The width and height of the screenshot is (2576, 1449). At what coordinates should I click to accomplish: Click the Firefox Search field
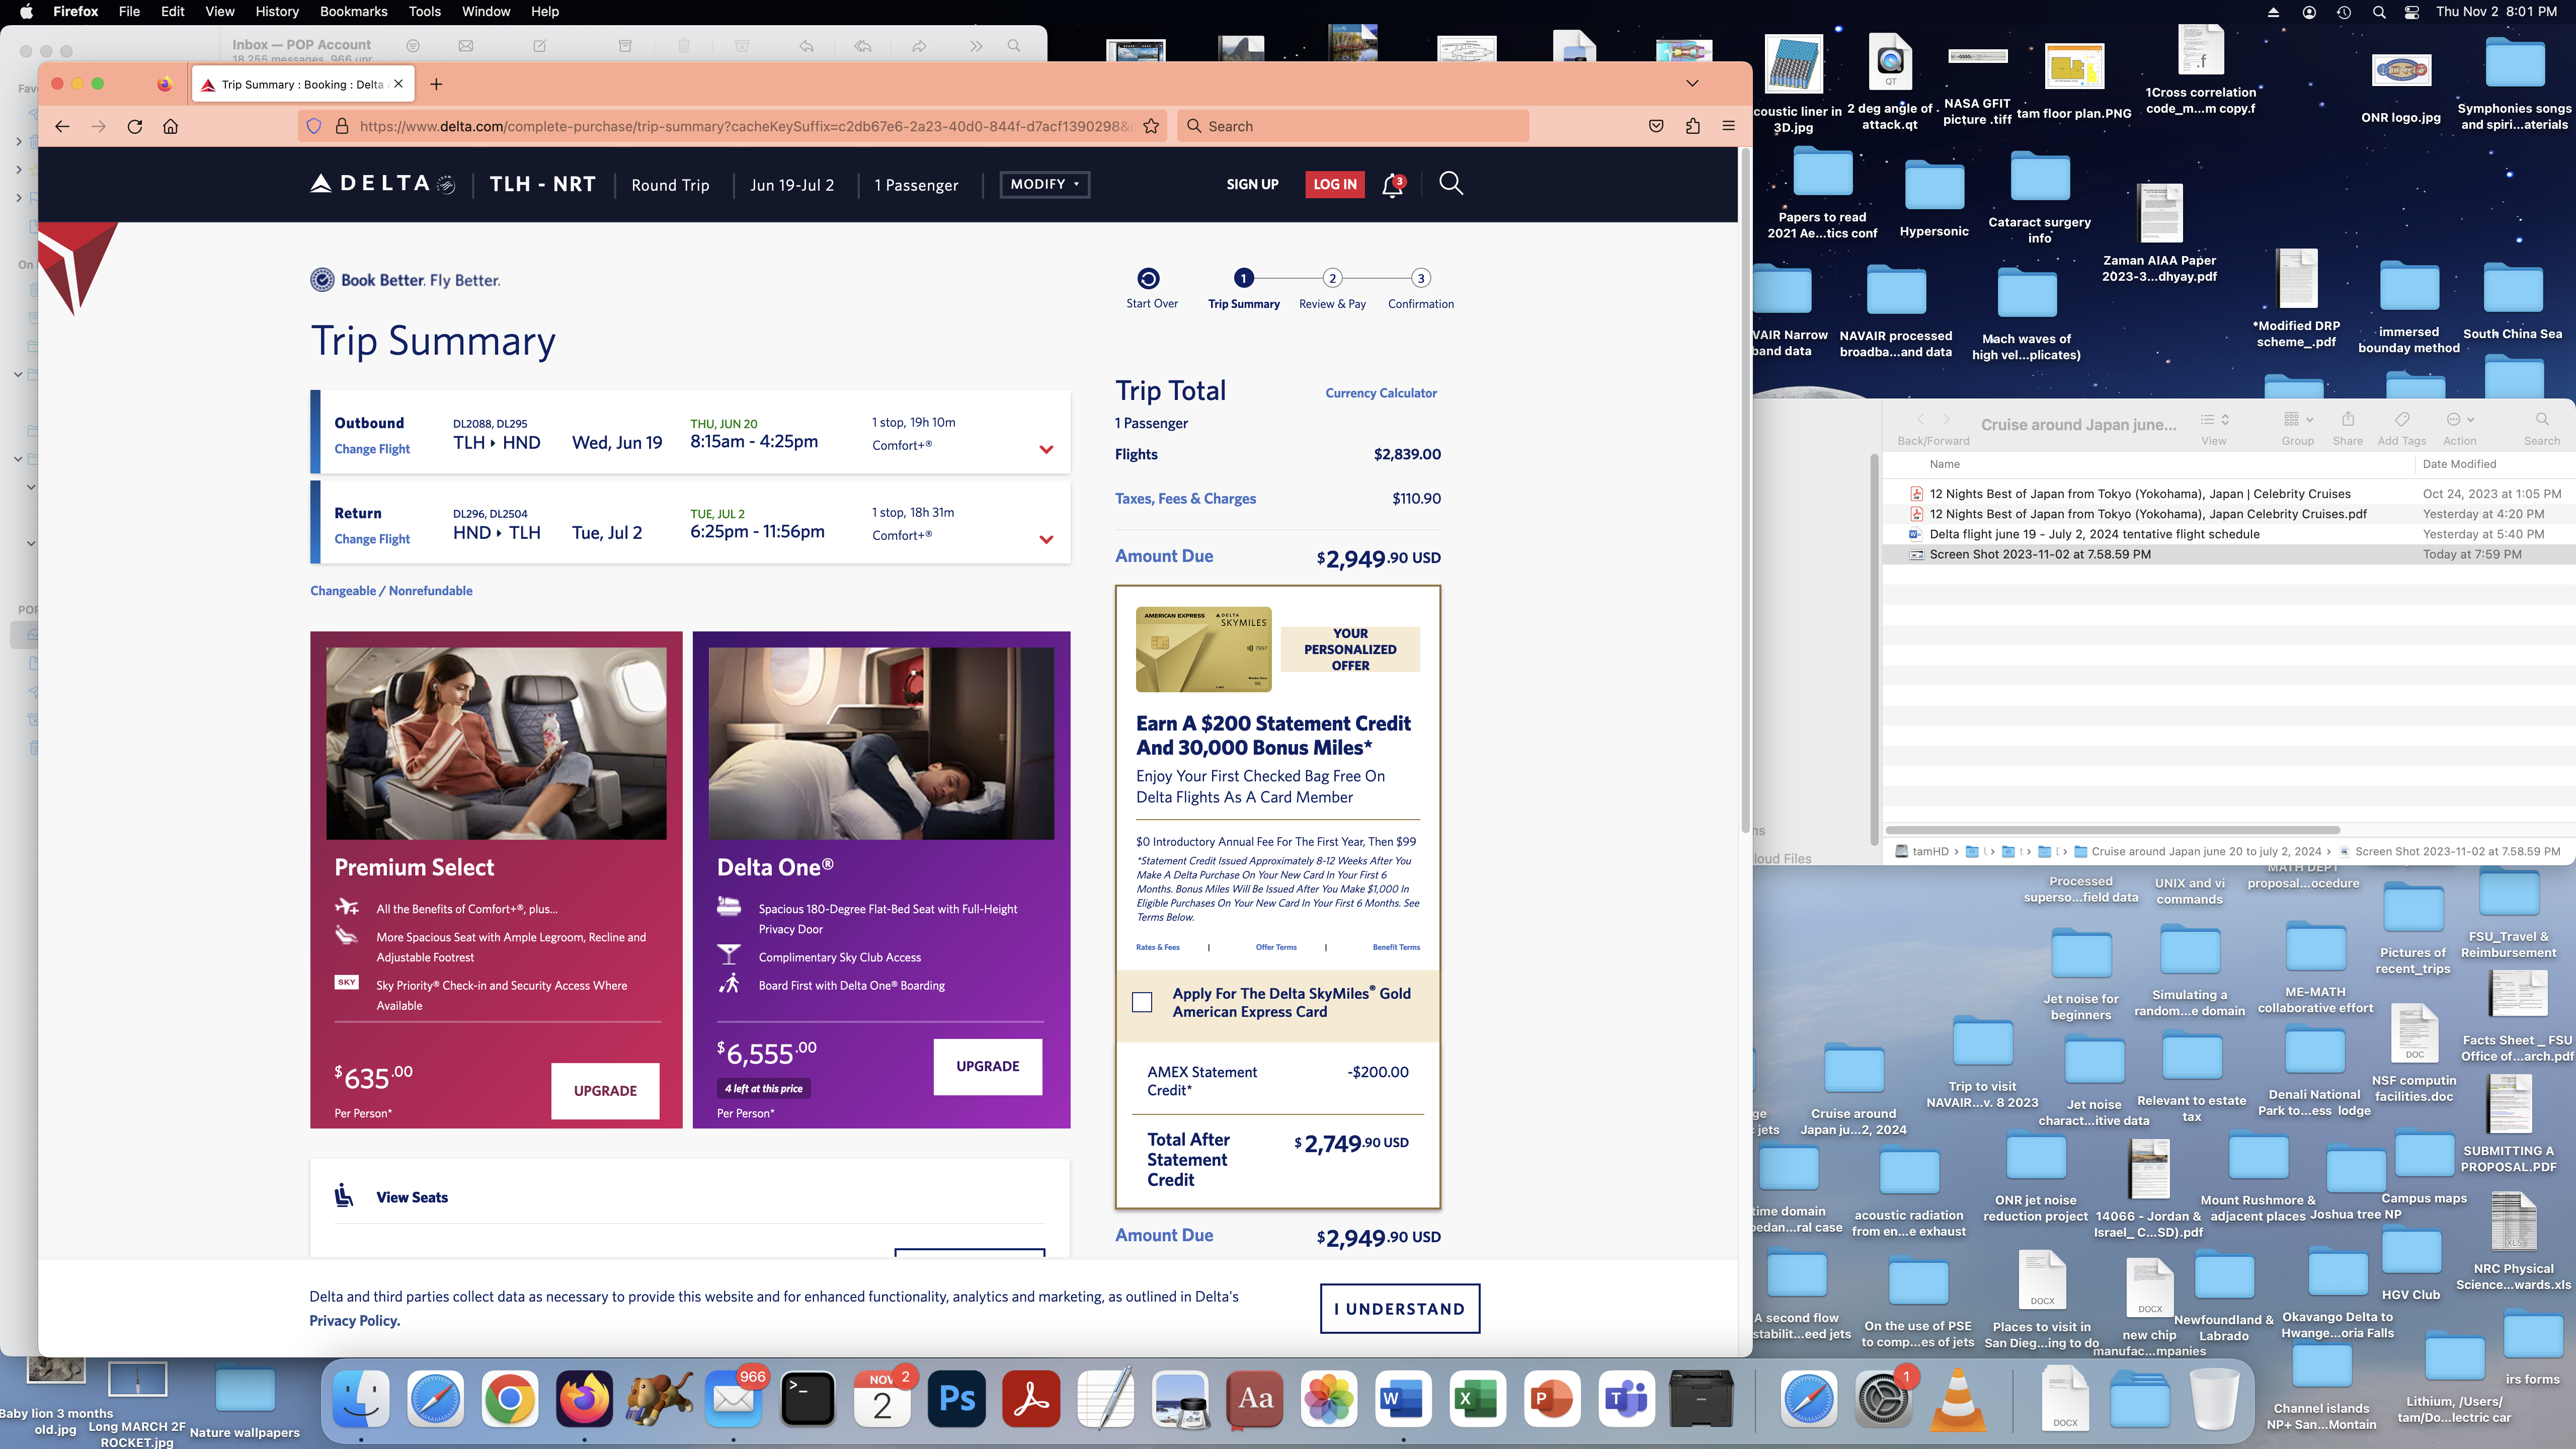1353,126
